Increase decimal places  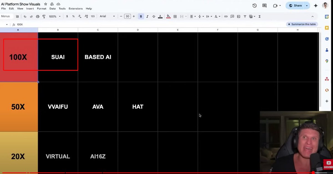pyautogui.click(x=86, y=16)
